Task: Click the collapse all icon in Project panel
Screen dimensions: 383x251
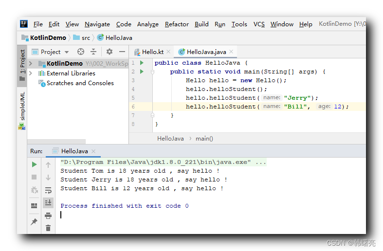Action: tap(93, 52)
